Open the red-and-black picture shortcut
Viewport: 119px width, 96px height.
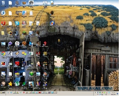3,64
